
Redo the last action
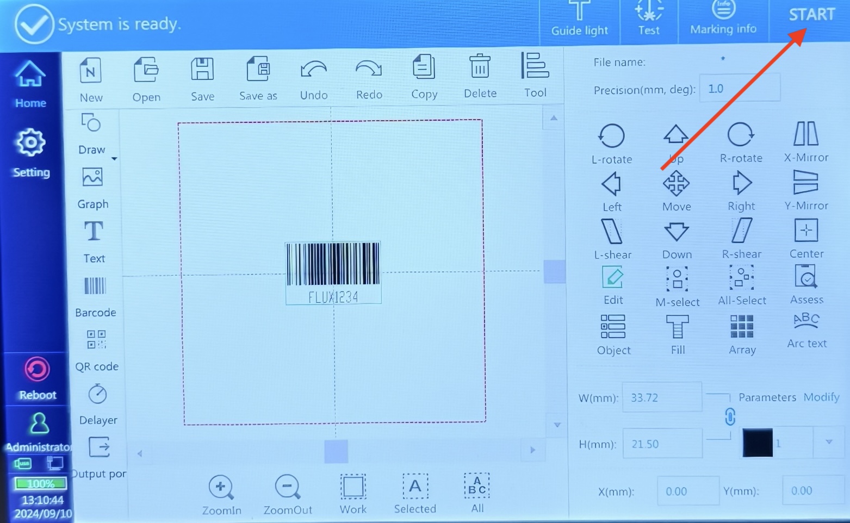369,79
